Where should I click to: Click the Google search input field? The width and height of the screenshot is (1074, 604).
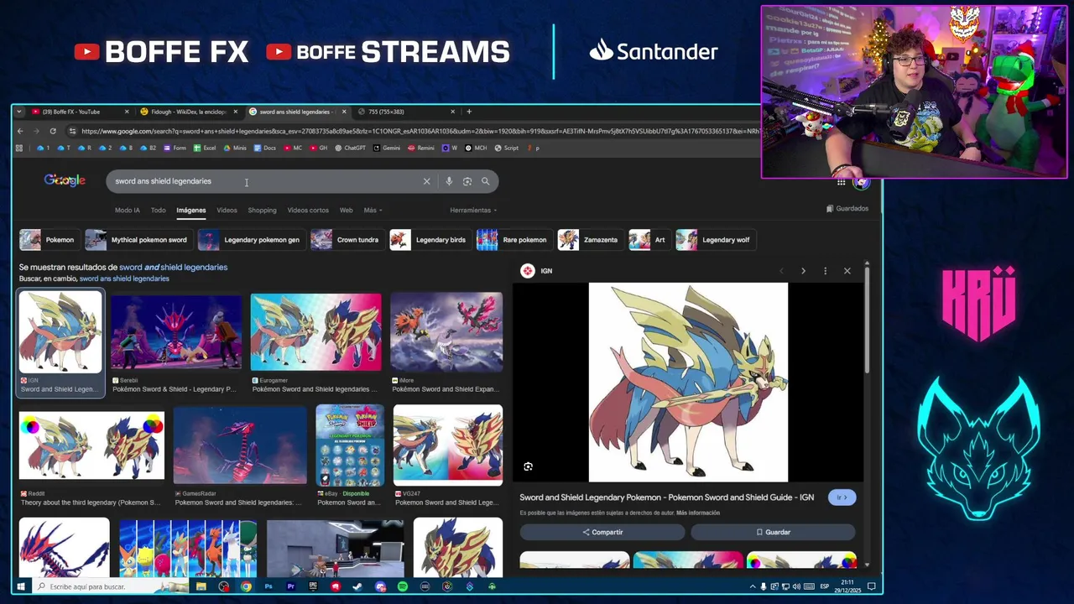(x=264, y=181)
